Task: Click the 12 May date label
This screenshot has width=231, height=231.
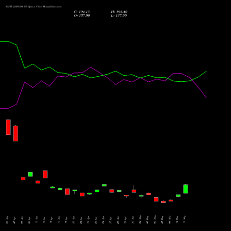Action: (185, 220)
